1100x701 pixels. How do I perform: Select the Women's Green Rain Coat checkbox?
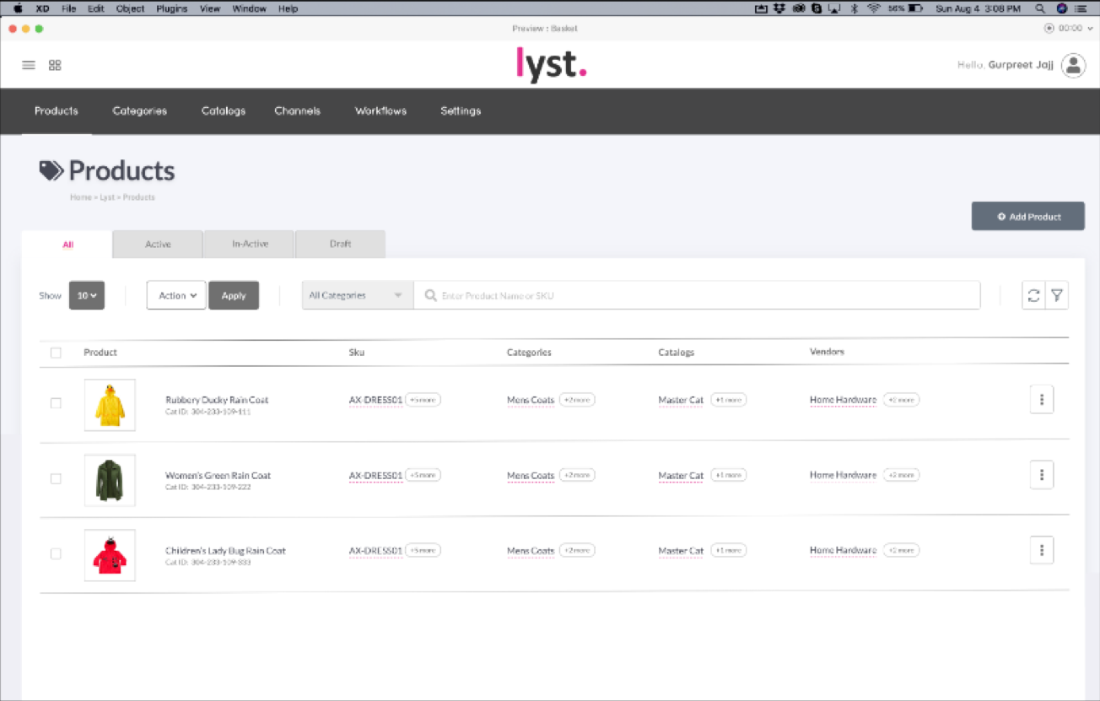(56, 478)
